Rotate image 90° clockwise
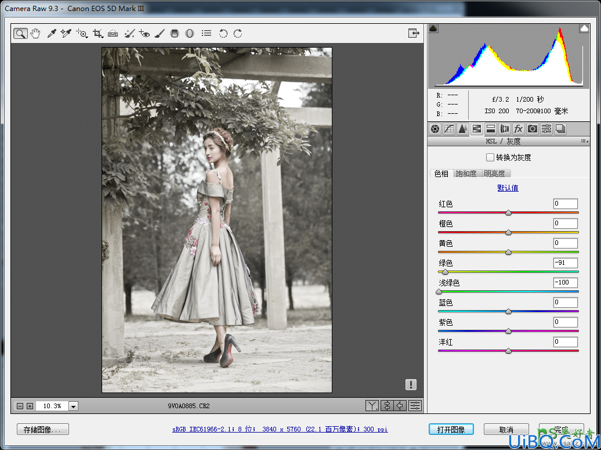The image size is (601, 450). (238, 33)
